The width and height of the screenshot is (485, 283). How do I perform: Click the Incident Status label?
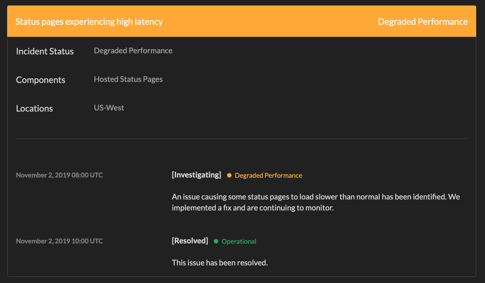[45, 51]
